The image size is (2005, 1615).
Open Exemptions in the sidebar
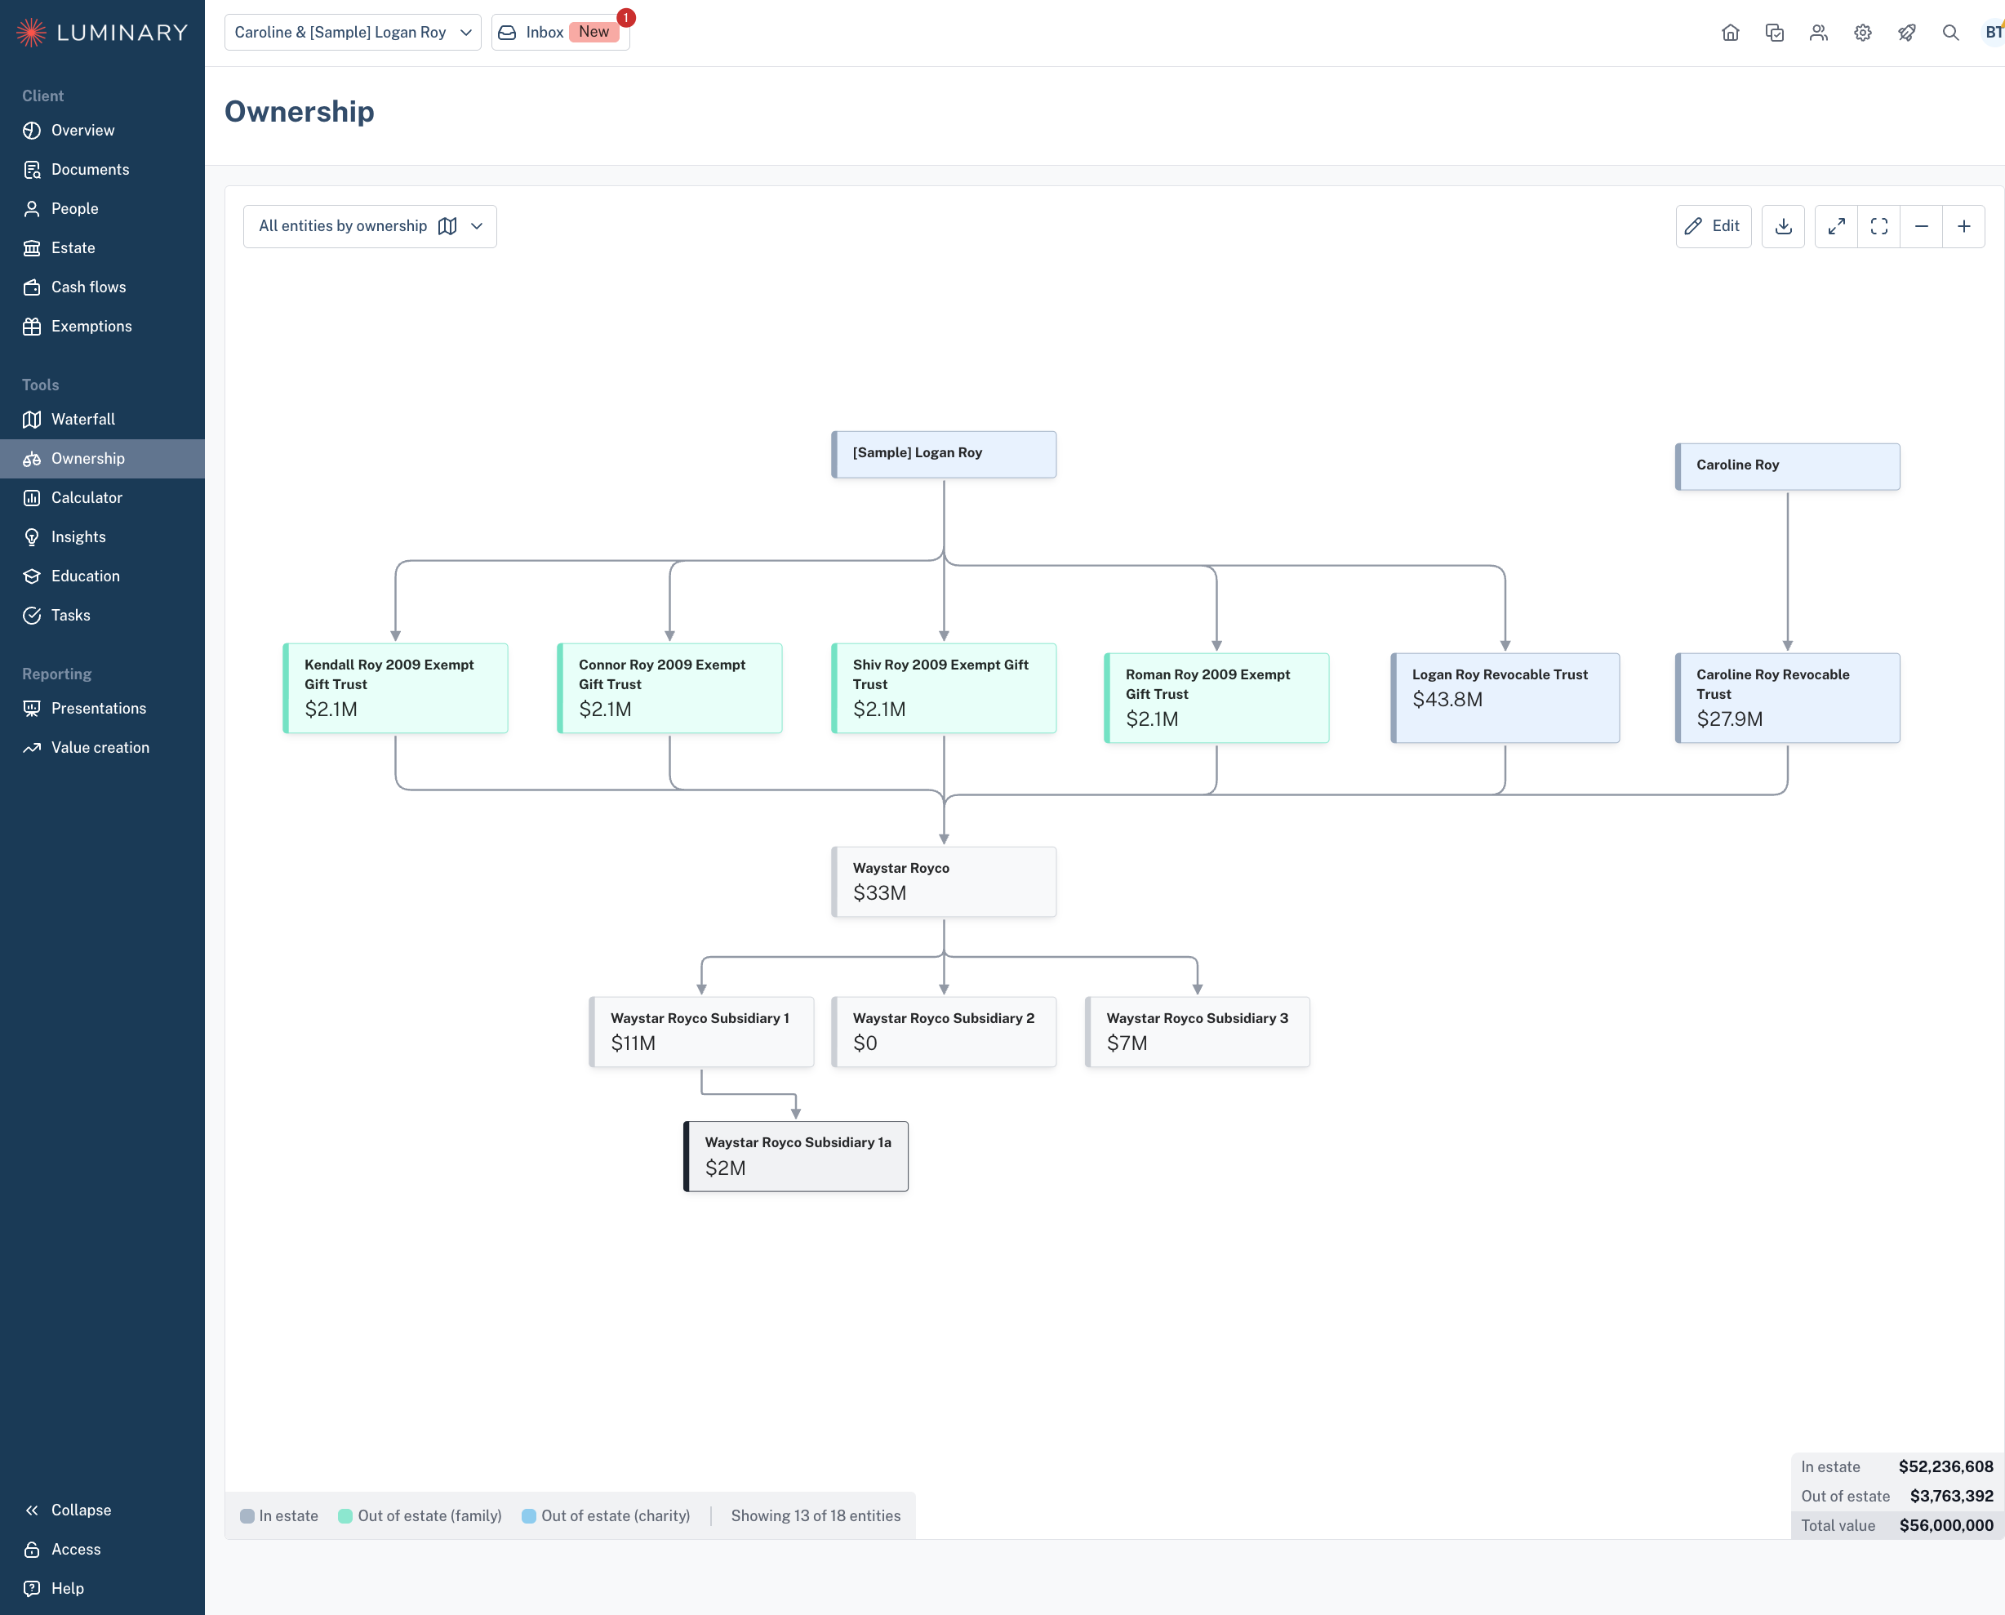(x=102, y=326)
